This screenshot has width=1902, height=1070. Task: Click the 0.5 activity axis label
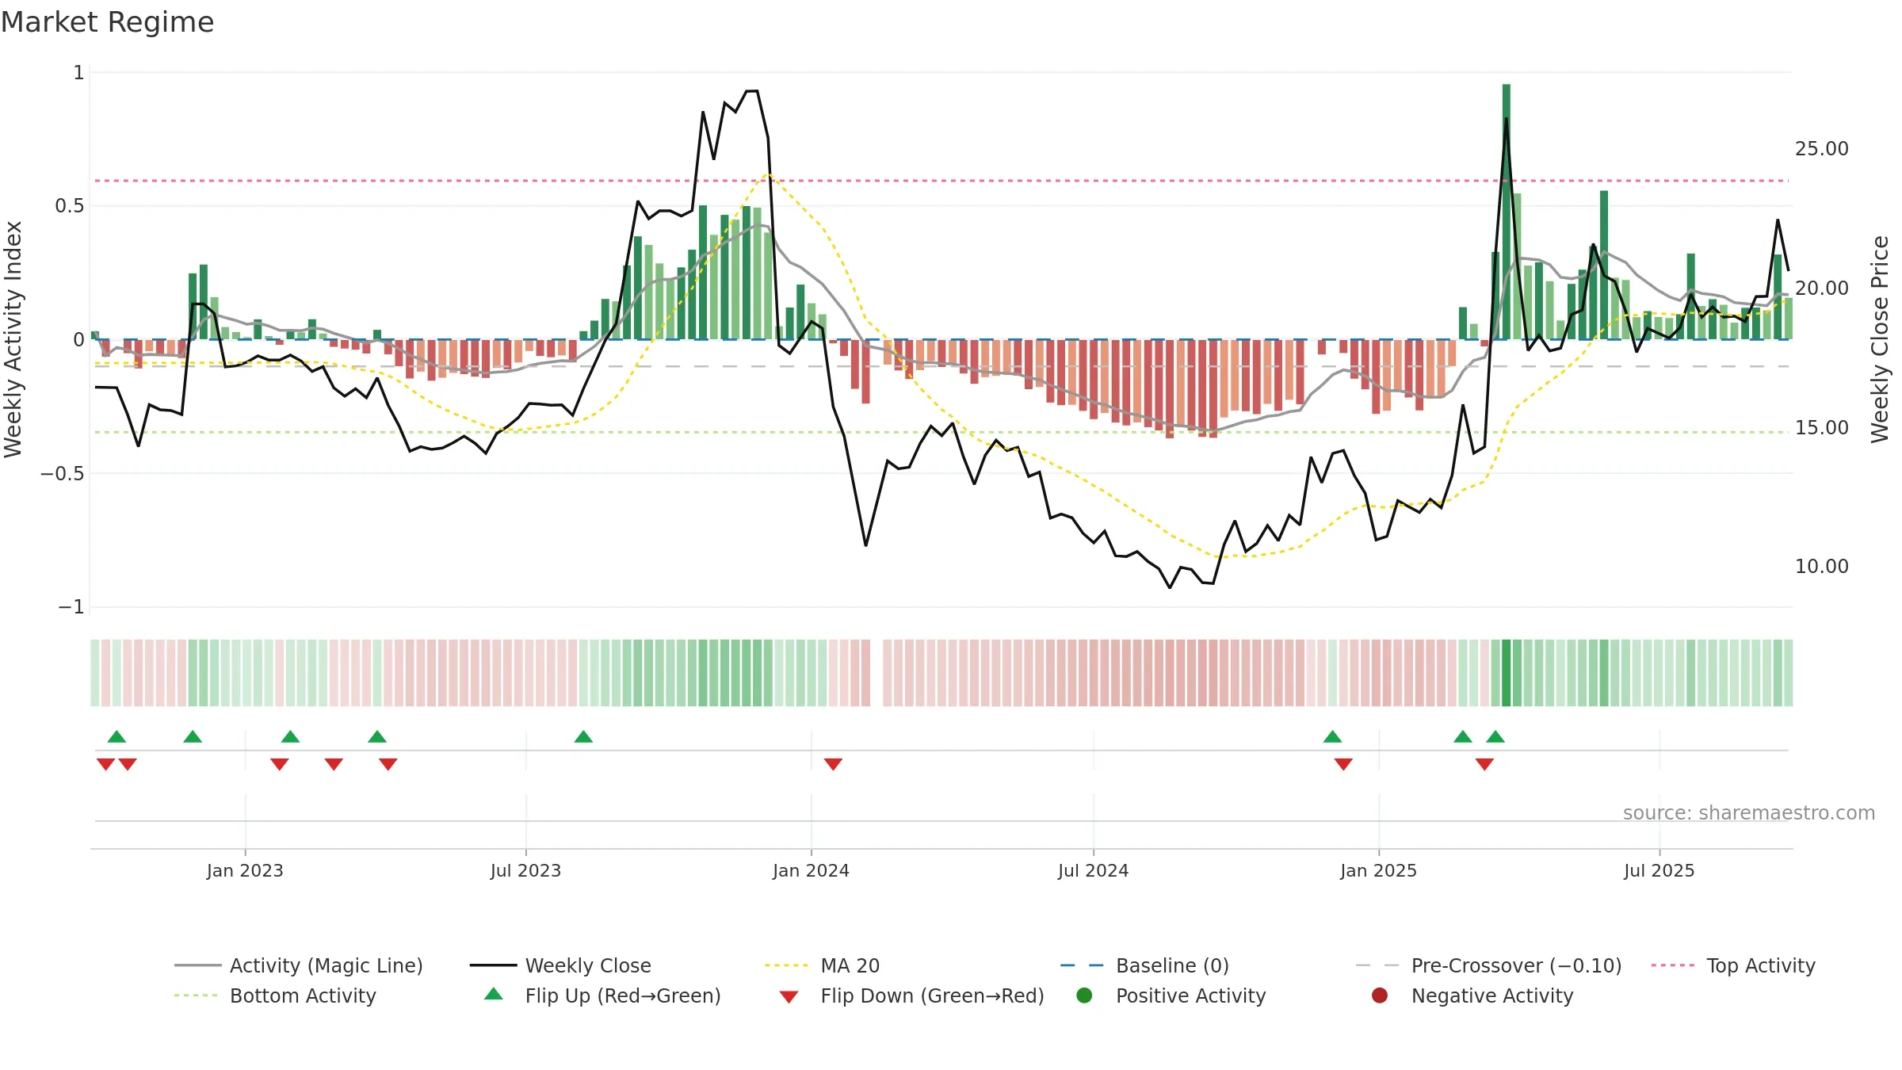69,206
